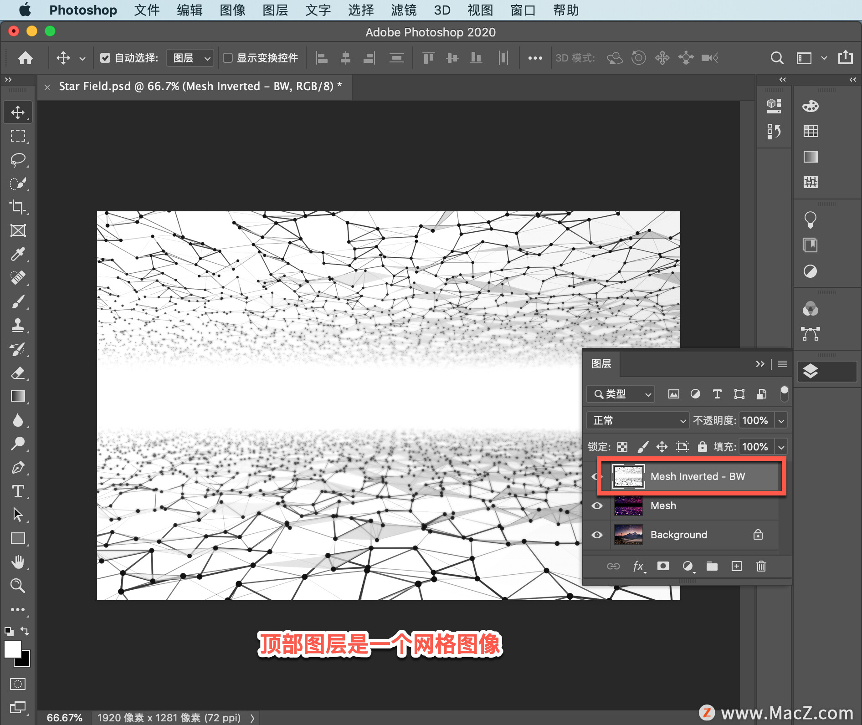862x725 pixels.
Task: Open the 不透明度 opacity dropdown arrow
Action: coord(781,420)
